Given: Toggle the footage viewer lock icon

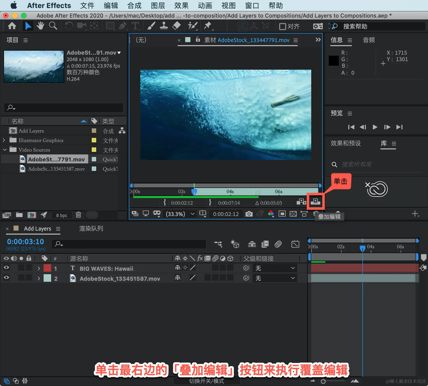Looking at the screenshot, I should coord(198,39).
